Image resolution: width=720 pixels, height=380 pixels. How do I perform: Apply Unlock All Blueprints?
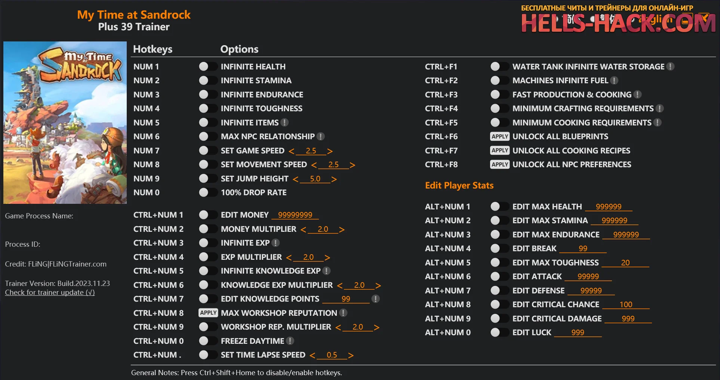(x=500, y=137)
